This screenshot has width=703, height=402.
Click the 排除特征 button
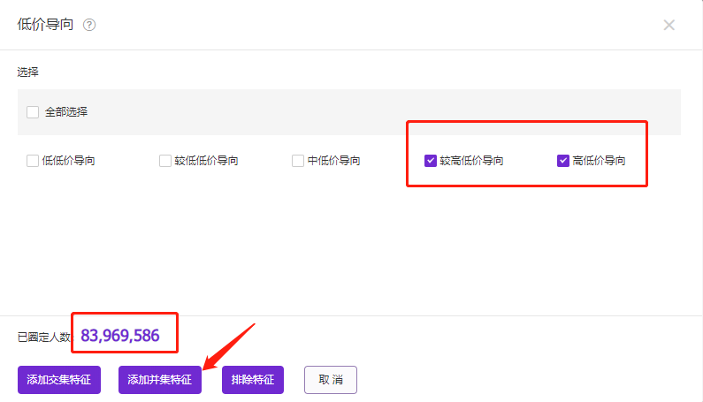[x=253, y=380]
